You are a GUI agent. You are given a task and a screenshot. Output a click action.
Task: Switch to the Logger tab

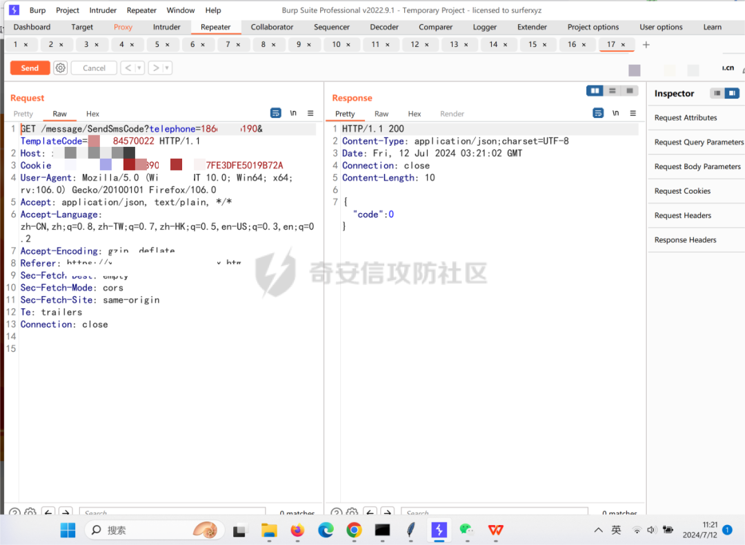point(485,27)
